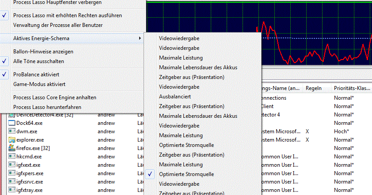Uncheck 'Alle Töne ausschalten'
This screenshot has height=195, width=372.
[x=72, y=61]
